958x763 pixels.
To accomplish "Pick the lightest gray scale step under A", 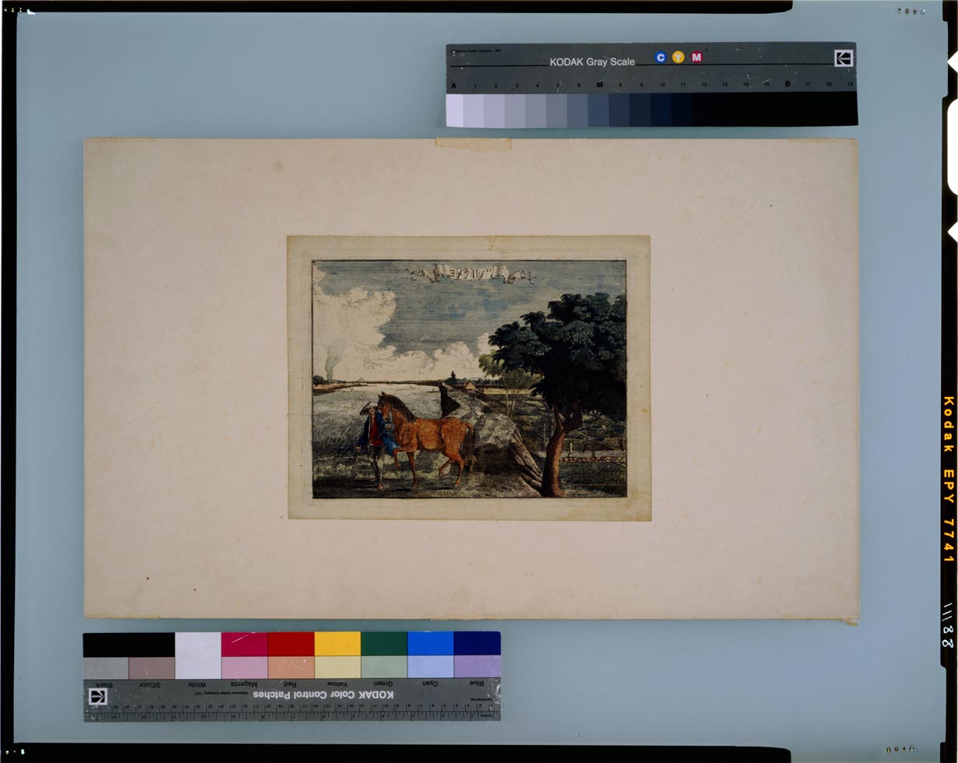I will [x=455, y=111].
